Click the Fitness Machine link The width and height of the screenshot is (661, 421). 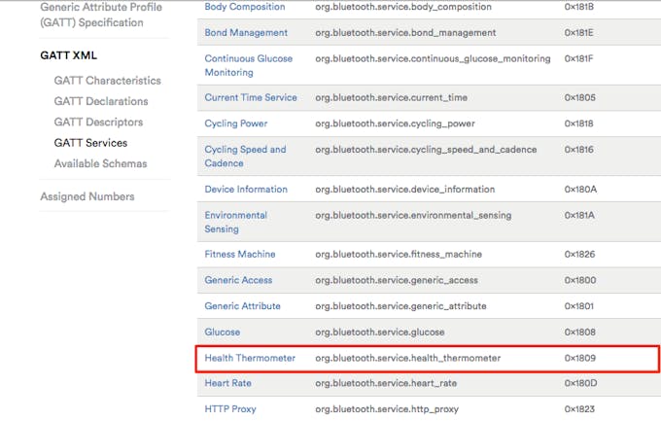tap(240, 255)
